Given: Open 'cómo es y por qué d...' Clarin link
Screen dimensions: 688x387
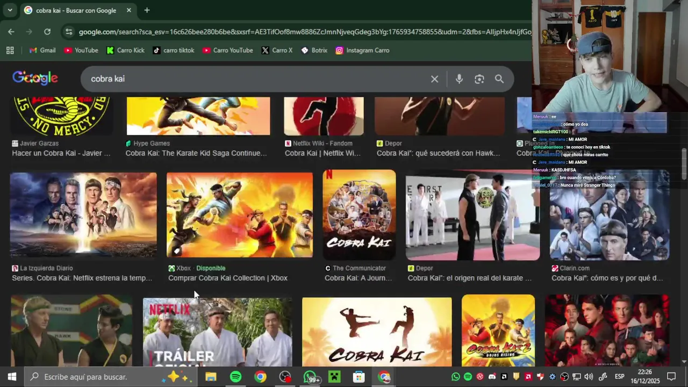Looking at the screenshot, I should pos(607,278).
